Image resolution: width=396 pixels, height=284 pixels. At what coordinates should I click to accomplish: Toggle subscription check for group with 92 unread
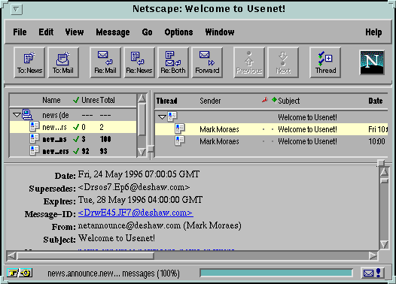tap(76, 151)
